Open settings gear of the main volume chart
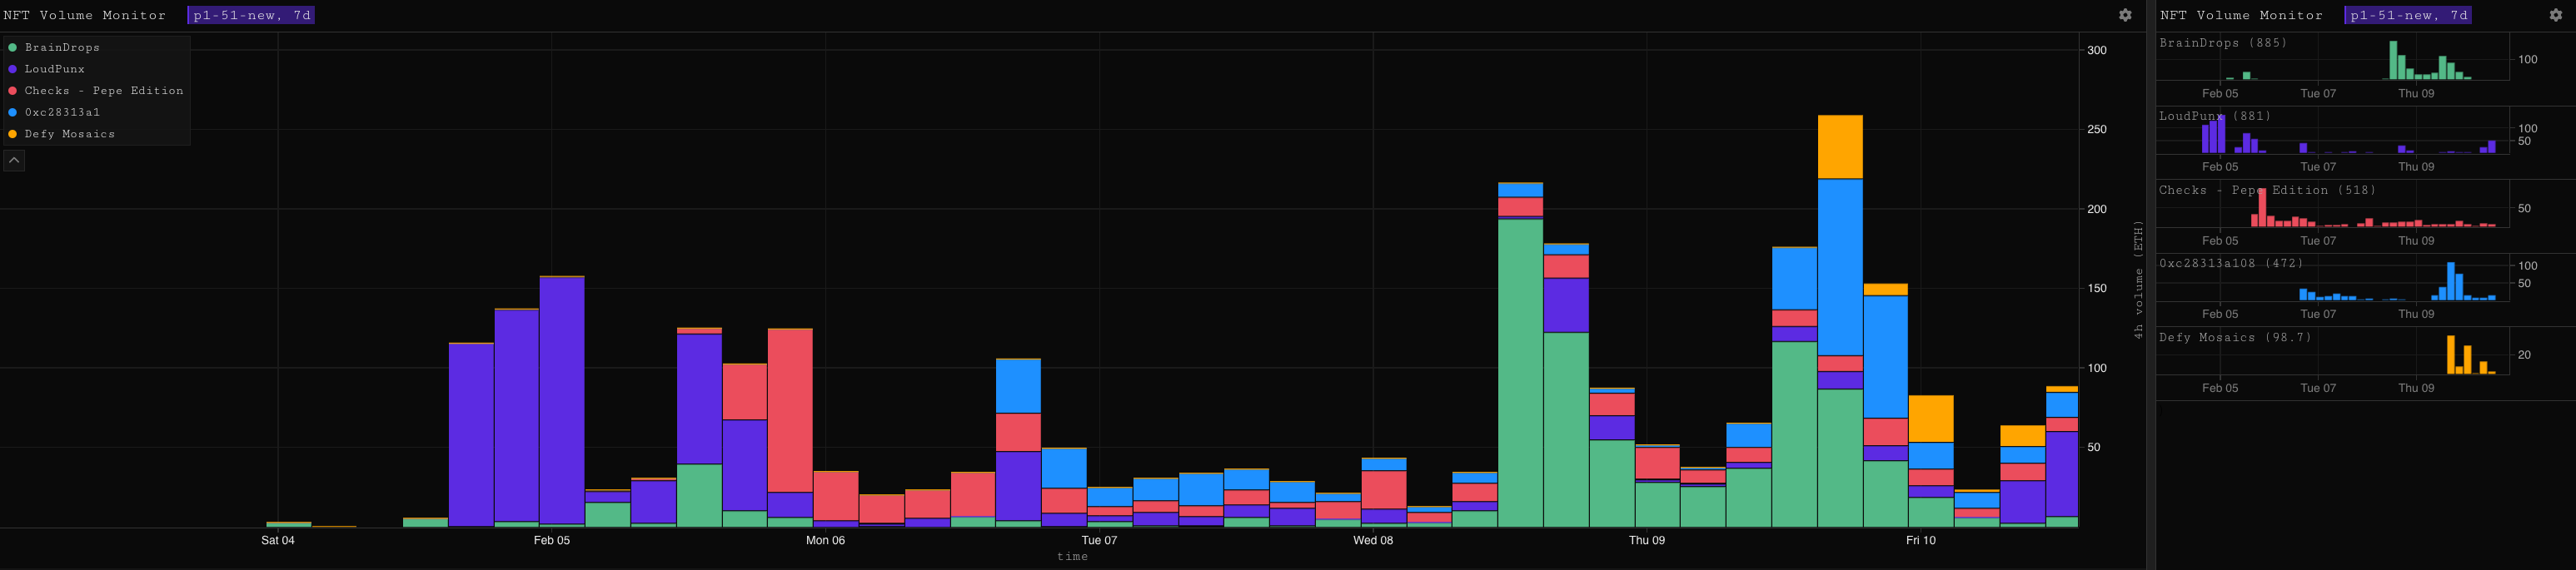This screenshot has height=570, width=2576. [x=2125, y=15]
